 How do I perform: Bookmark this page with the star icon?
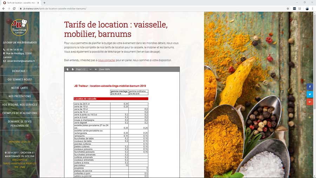[x=288, y=9]
